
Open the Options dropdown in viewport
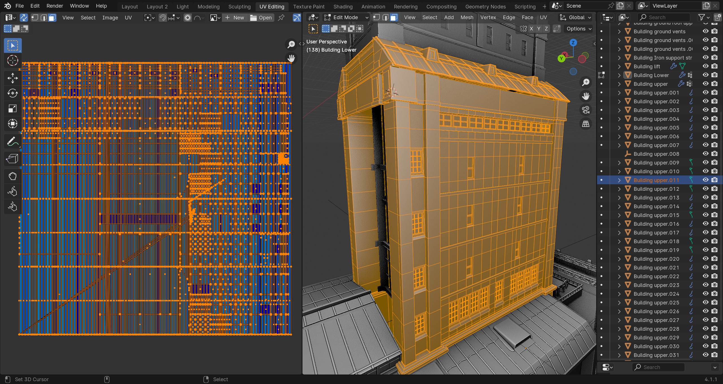click(578, 28)
